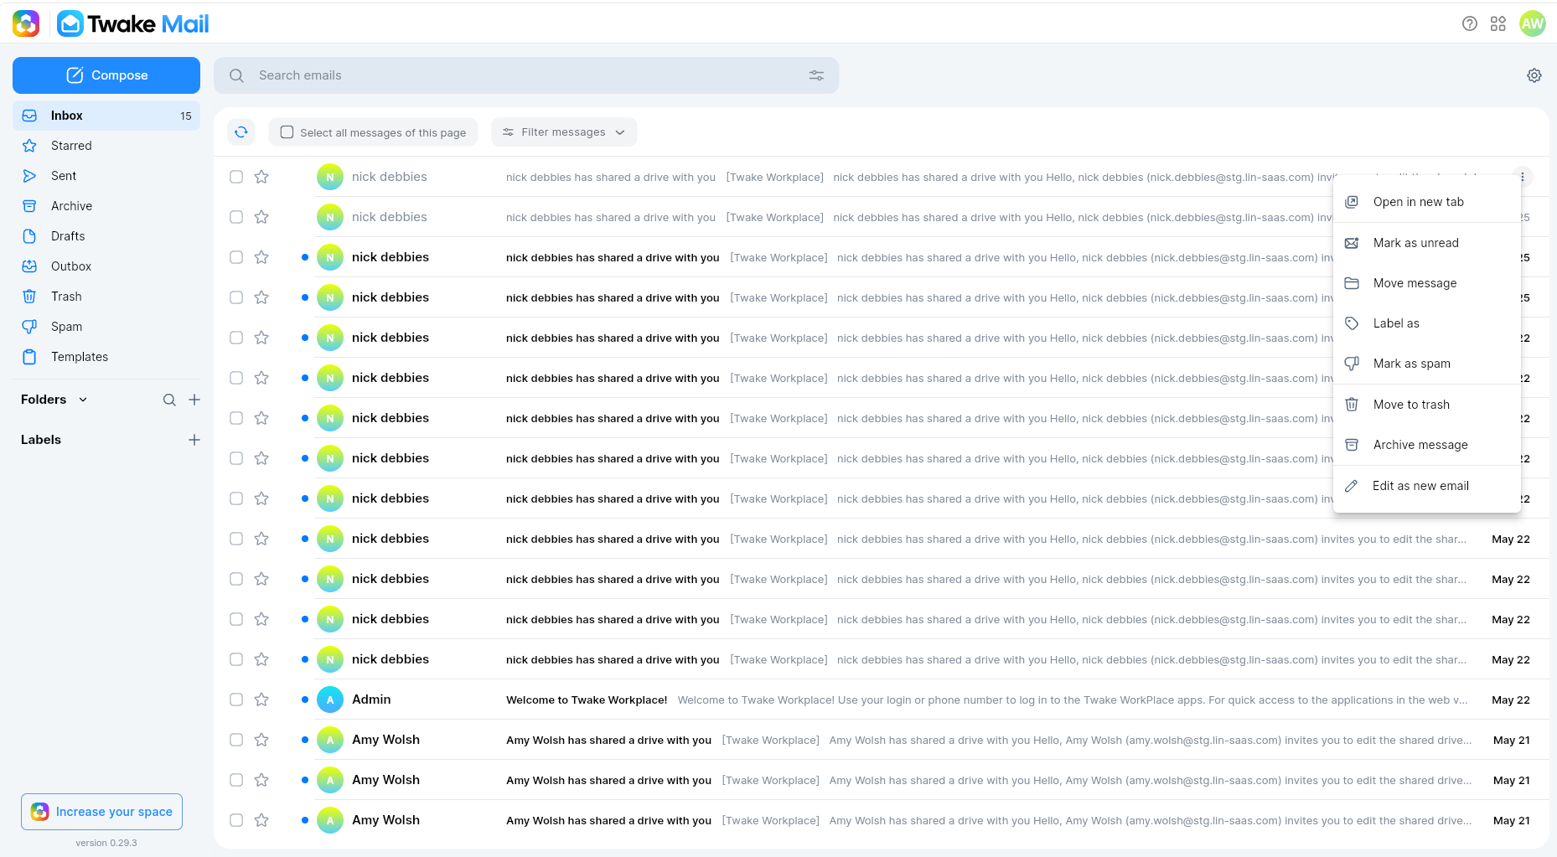Add a new folder with plus icon

194,400
